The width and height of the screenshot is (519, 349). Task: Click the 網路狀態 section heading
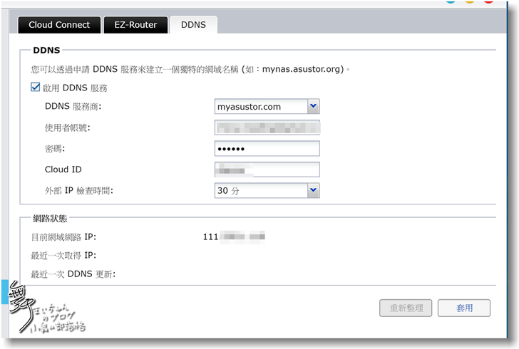pos(50,219)
